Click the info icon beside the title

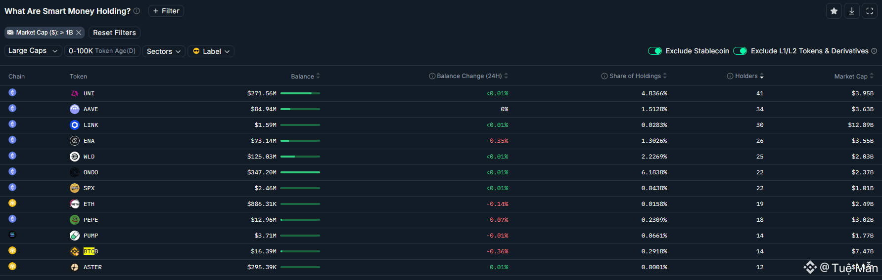pos(137,11)
